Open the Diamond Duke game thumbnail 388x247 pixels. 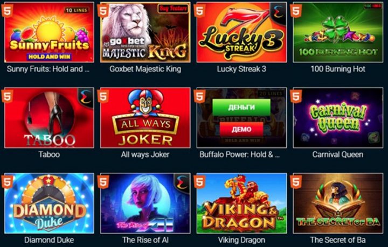pyautogui.click(x=49, y=203)
